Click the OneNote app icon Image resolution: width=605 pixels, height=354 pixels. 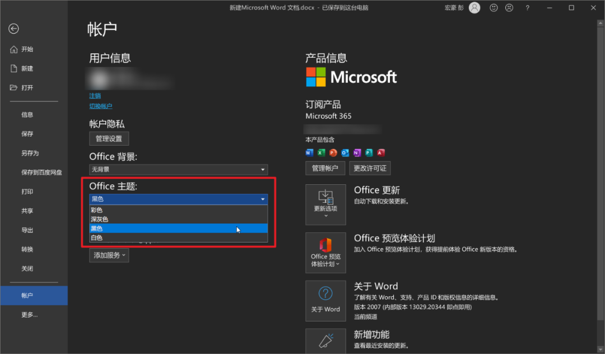pyautogui.click(x=357, y=153)
